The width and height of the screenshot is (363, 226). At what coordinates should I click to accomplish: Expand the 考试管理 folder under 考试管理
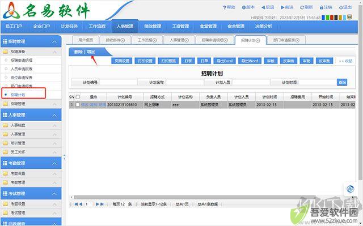coord(54,213)
